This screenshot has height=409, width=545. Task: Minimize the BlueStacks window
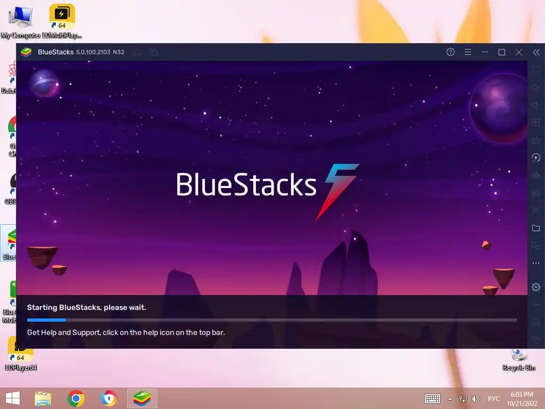click(x=485, y=52)
